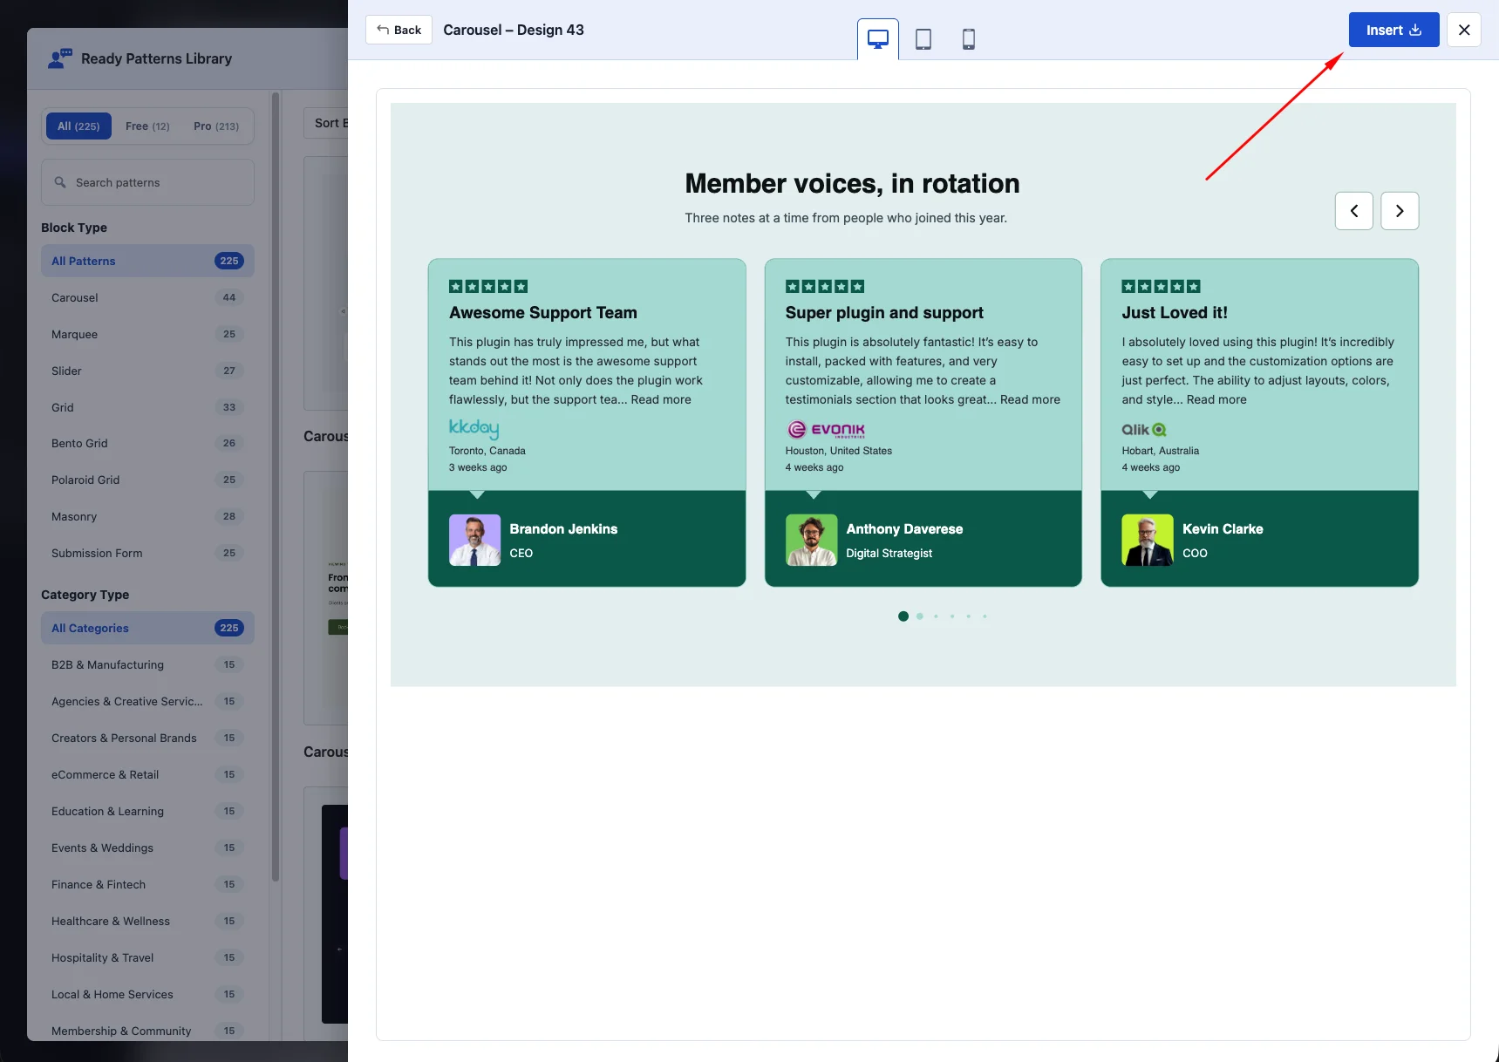Select Carousel block type

tap(147, 297)
